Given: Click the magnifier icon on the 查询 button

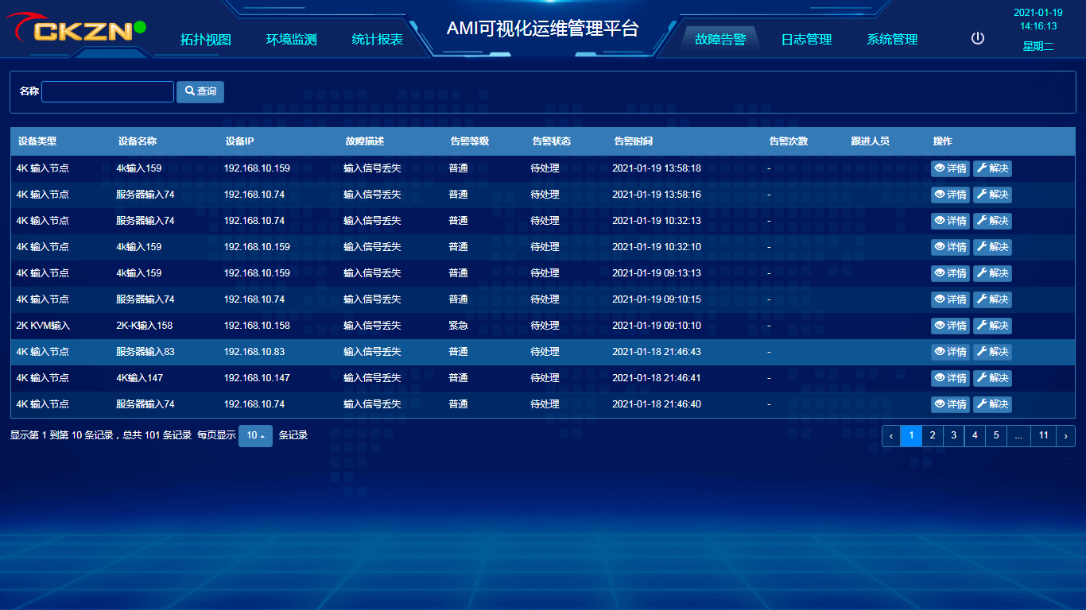Looking at the screenshot, I should (x=188, y=91).
